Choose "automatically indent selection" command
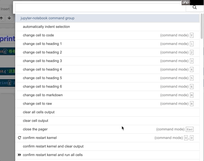Image resolution: width=204 pixels, height=161 pixels. [46, 27]
